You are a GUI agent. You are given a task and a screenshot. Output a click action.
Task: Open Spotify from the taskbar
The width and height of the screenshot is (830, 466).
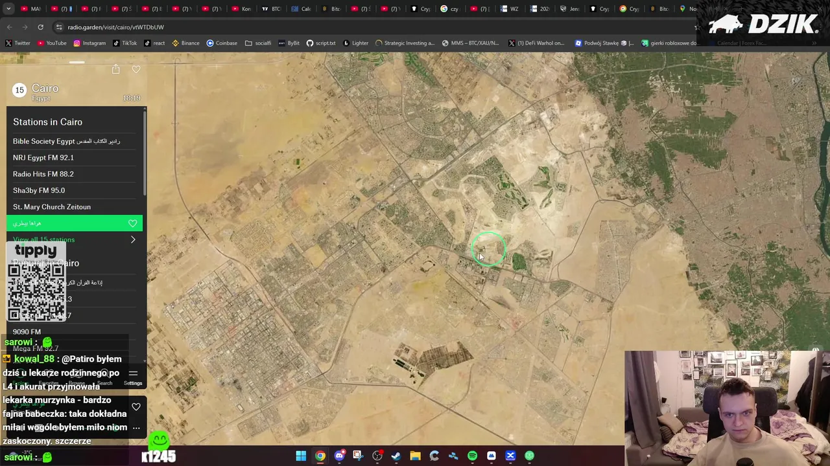click(472, 456)
